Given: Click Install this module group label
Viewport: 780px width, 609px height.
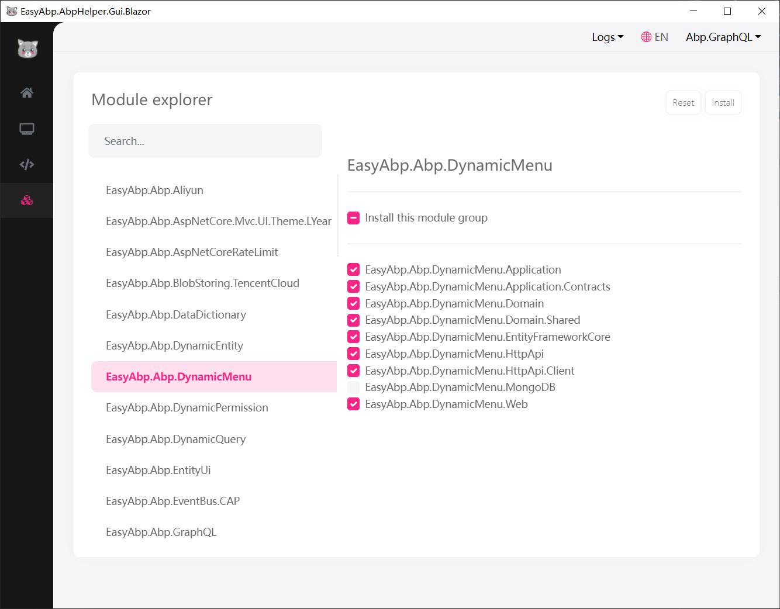Looking at the screenshot, I should [426, 218].
